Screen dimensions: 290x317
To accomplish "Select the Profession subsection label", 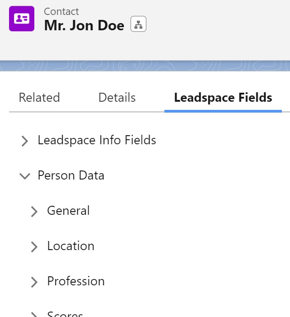I will pyautogui.click(x=76, y=281).
